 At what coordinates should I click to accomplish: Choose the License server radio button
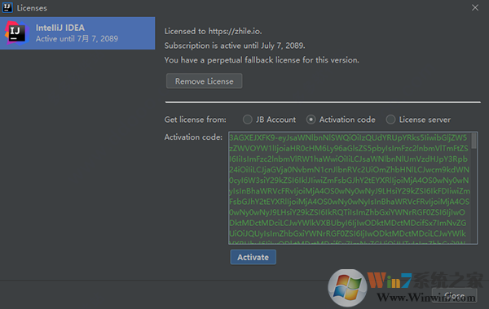(390, 120)
